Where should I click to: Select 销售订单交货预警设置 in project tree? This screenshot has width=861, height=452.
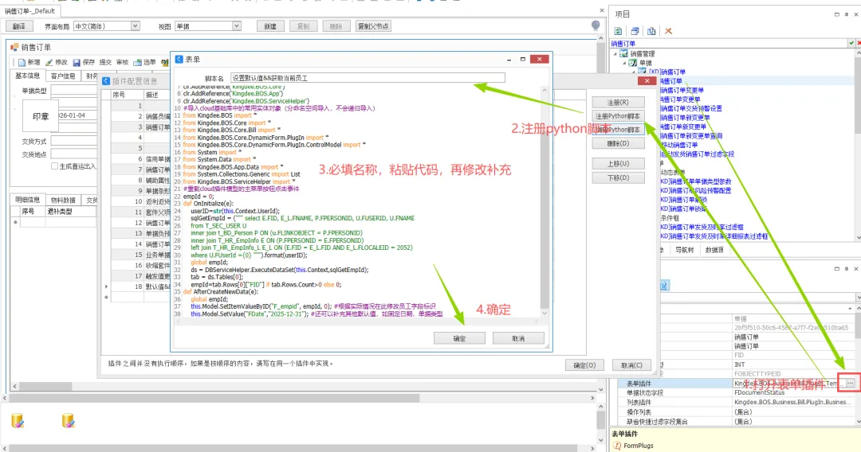[690, 108]
